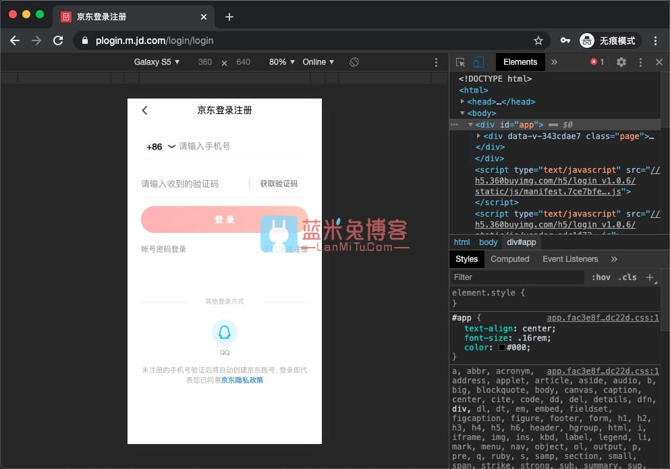This screenshot has height=469, width=670.
Task: Select html in breadcrumb bar
Action: pyautogui.click(x=462, y=242)
